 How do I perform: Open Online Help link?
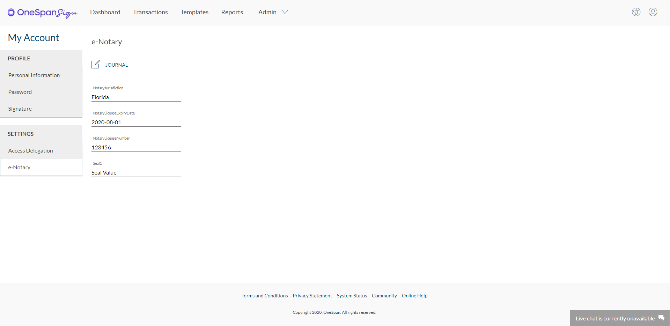414,296
